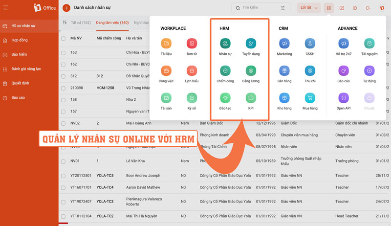Check the row checkbox for employee 312
The image size is (391, 226).
coord(64,76)
